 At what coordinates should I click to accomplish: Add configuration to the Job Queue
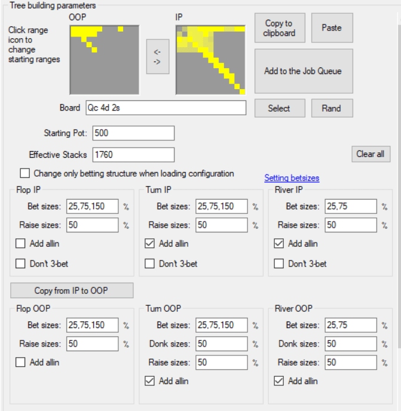tap(304, 71)
